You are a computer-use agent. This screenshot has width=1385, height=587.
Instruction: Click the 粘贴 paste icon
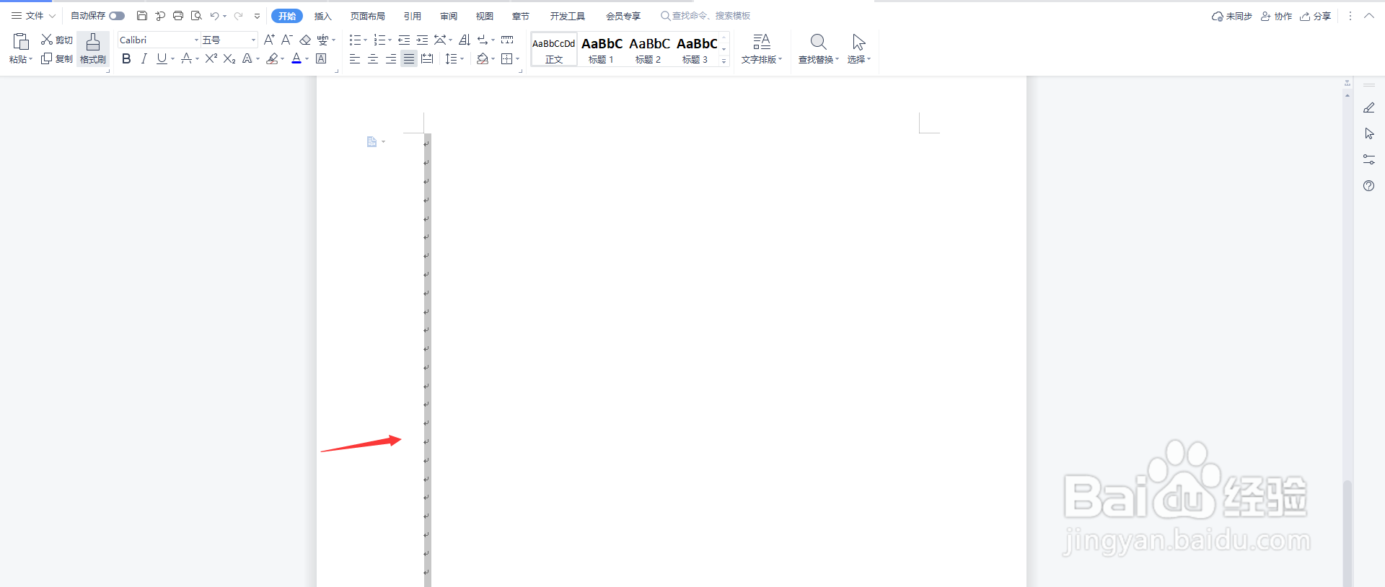(21, 42)
